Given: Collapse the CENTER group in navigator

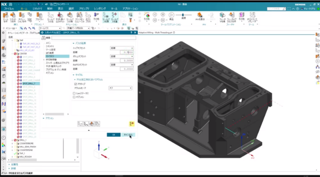Looking at the screenshot, I should click(x=12, y=54).
